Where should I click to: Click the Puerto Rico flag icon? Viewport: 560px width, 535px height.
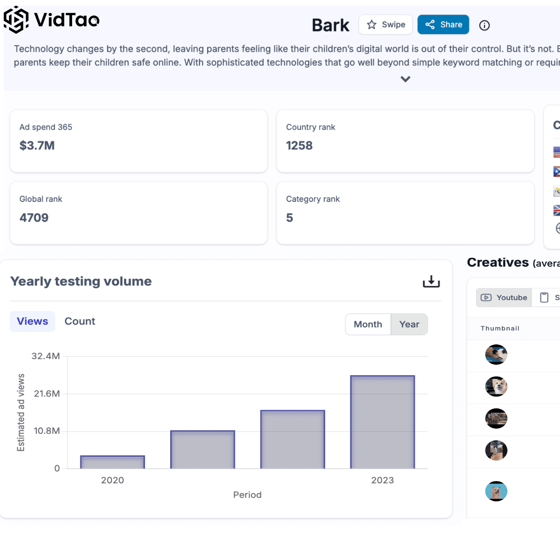tap(557, 172)
